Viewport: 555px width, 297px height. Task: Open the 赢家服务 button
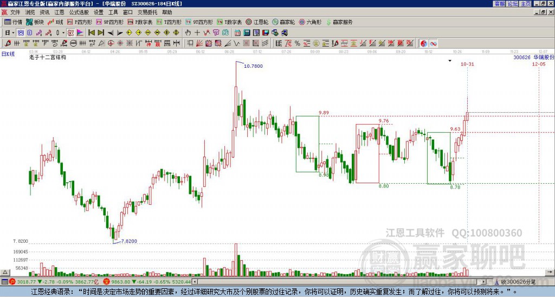[339, 22]
